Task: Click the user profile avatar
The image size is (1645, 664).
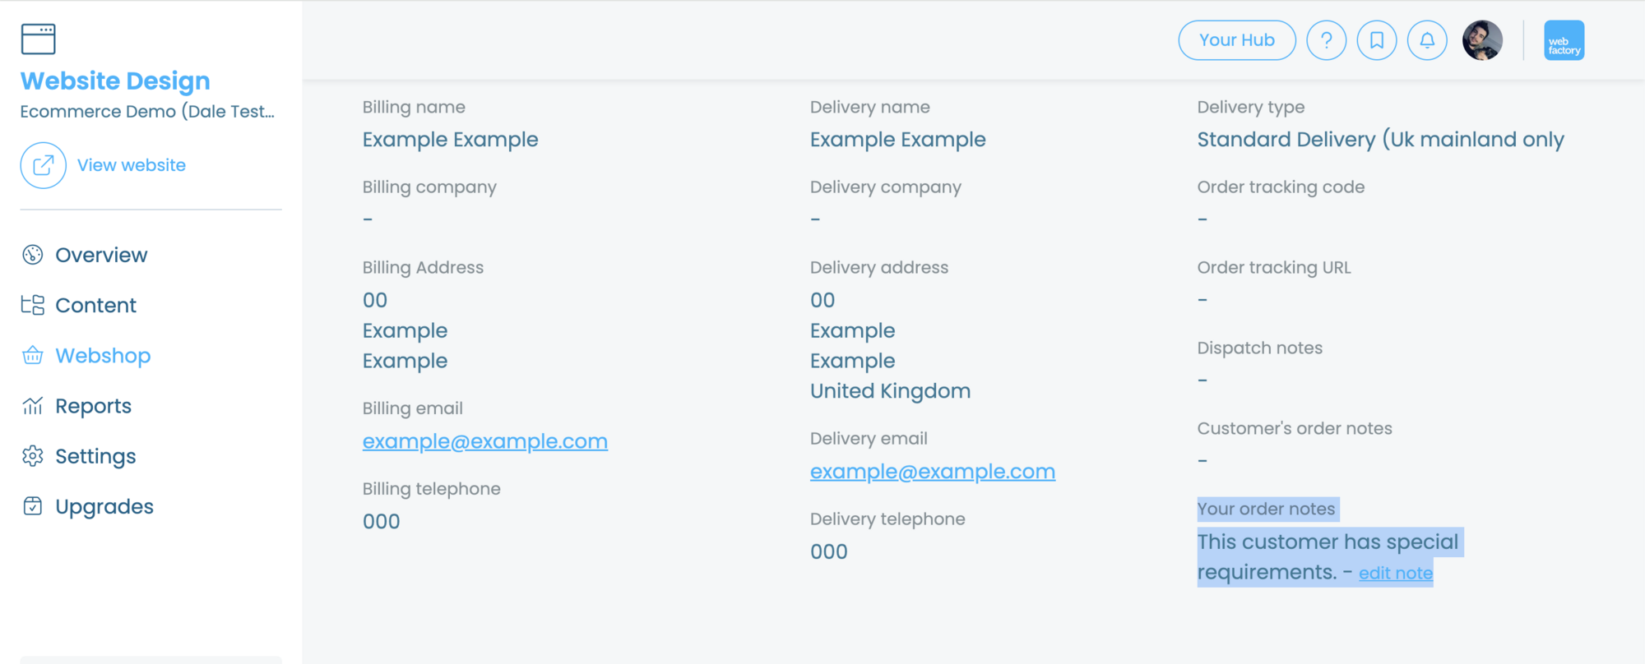Action: (x=1482, y=40)
